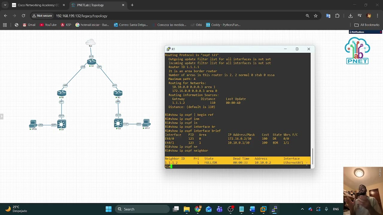
Task: Expand the left sidebar arrow
Action: (x=1, y=116)
